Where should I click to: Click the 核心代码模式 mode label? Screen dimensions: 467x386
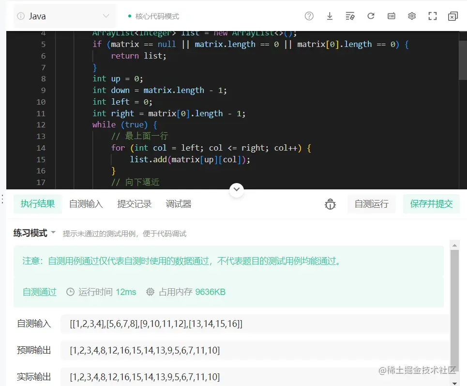pyautogui.click(x=157, y=16)
